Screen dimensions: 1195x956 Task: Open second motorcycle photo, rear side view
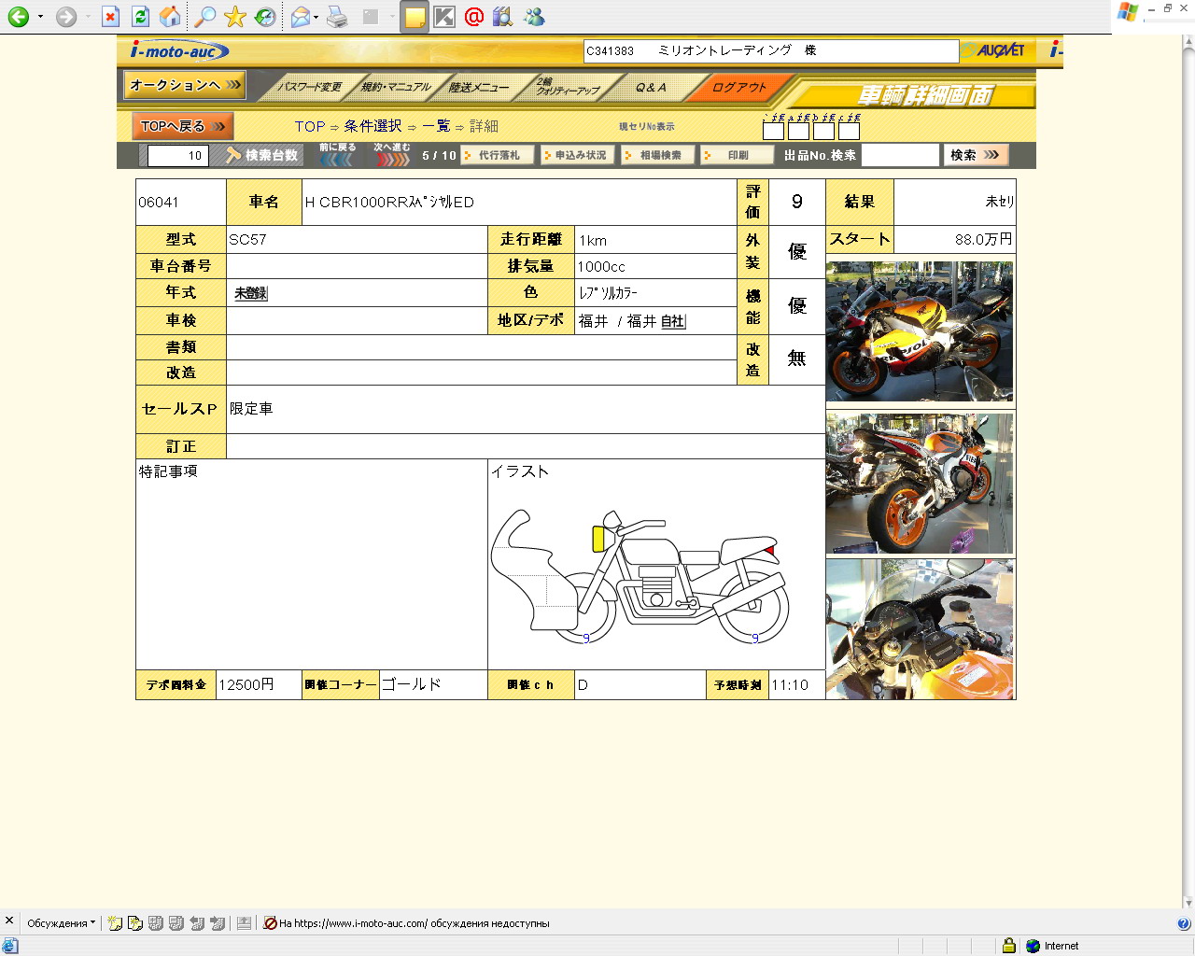pos(920,484)
